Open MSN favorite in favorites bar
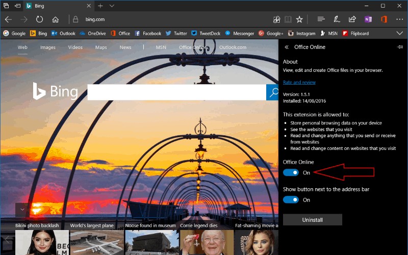The image size is (408, 255). (x=329, y=33)
